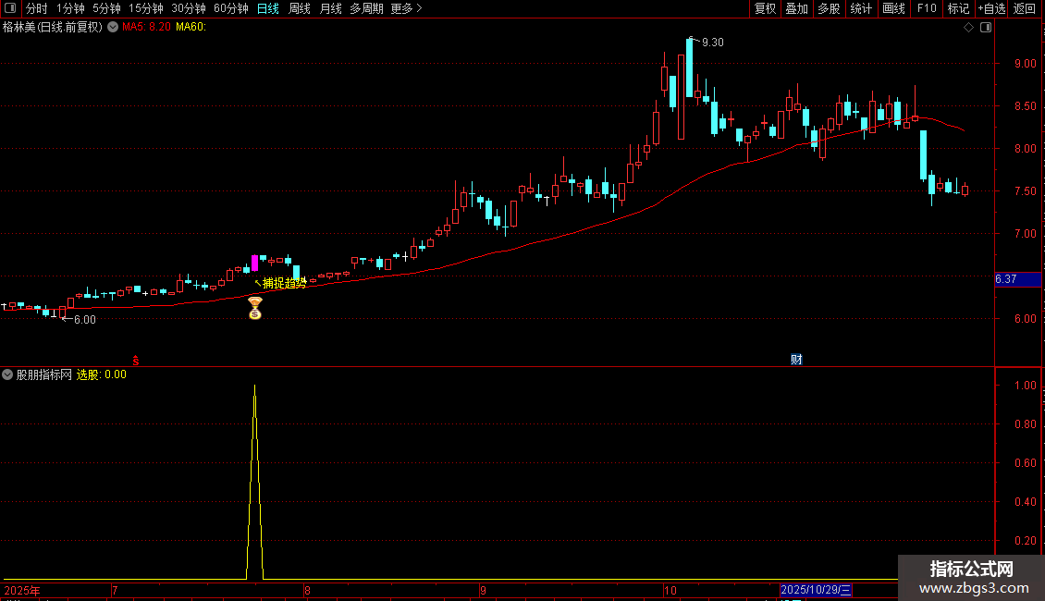The width and height of the screenshot is (1045, 601).
Task: Click the 2025/10/29/三 date marker
Action: [x=816, y=590]
